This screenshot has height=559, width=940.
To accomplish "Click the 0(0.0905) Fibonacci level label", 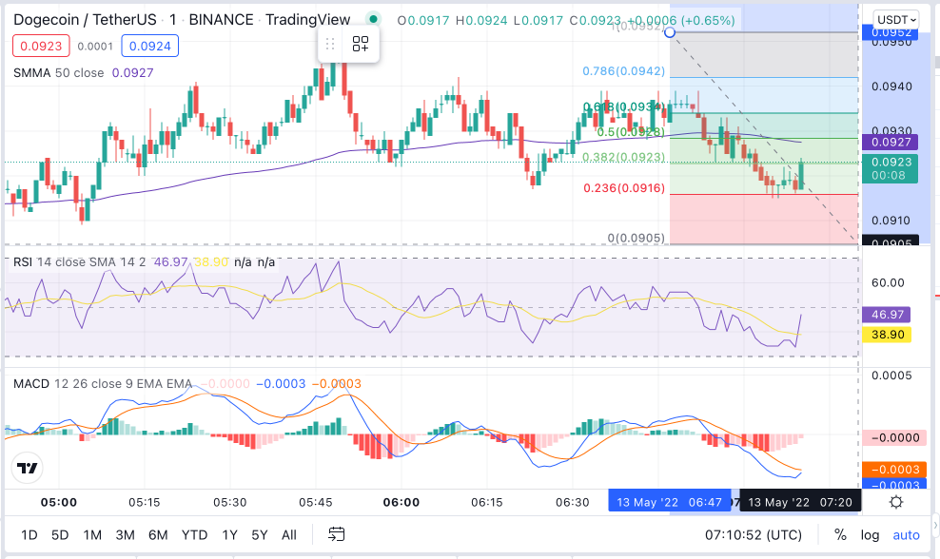I will coord(636,238).
